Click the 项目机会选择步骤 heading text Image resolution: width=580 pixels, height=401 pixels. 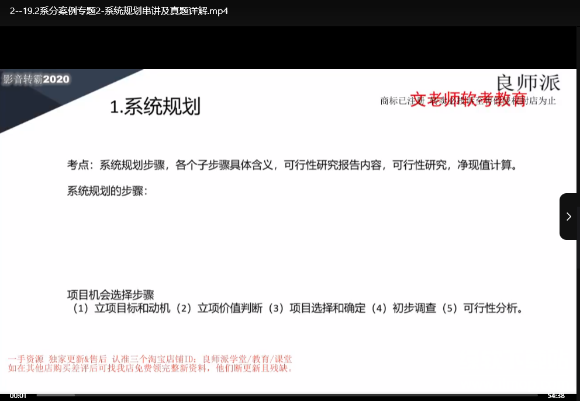[111, 295]
